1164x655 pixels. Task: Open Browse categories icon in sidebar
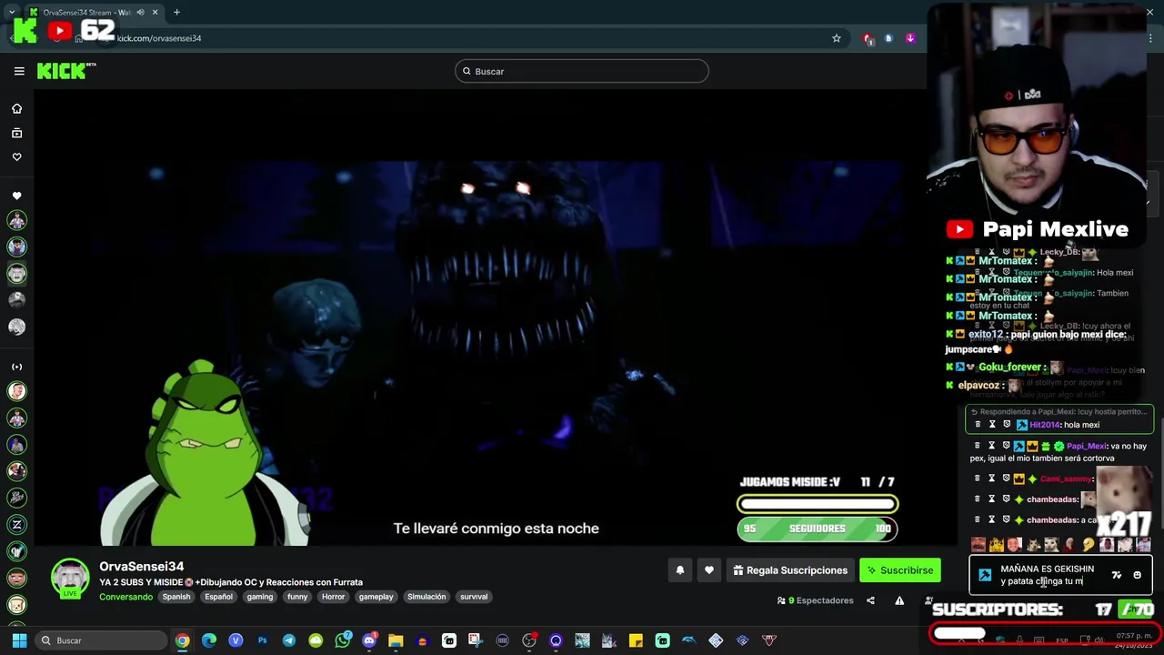click(16, 133)
